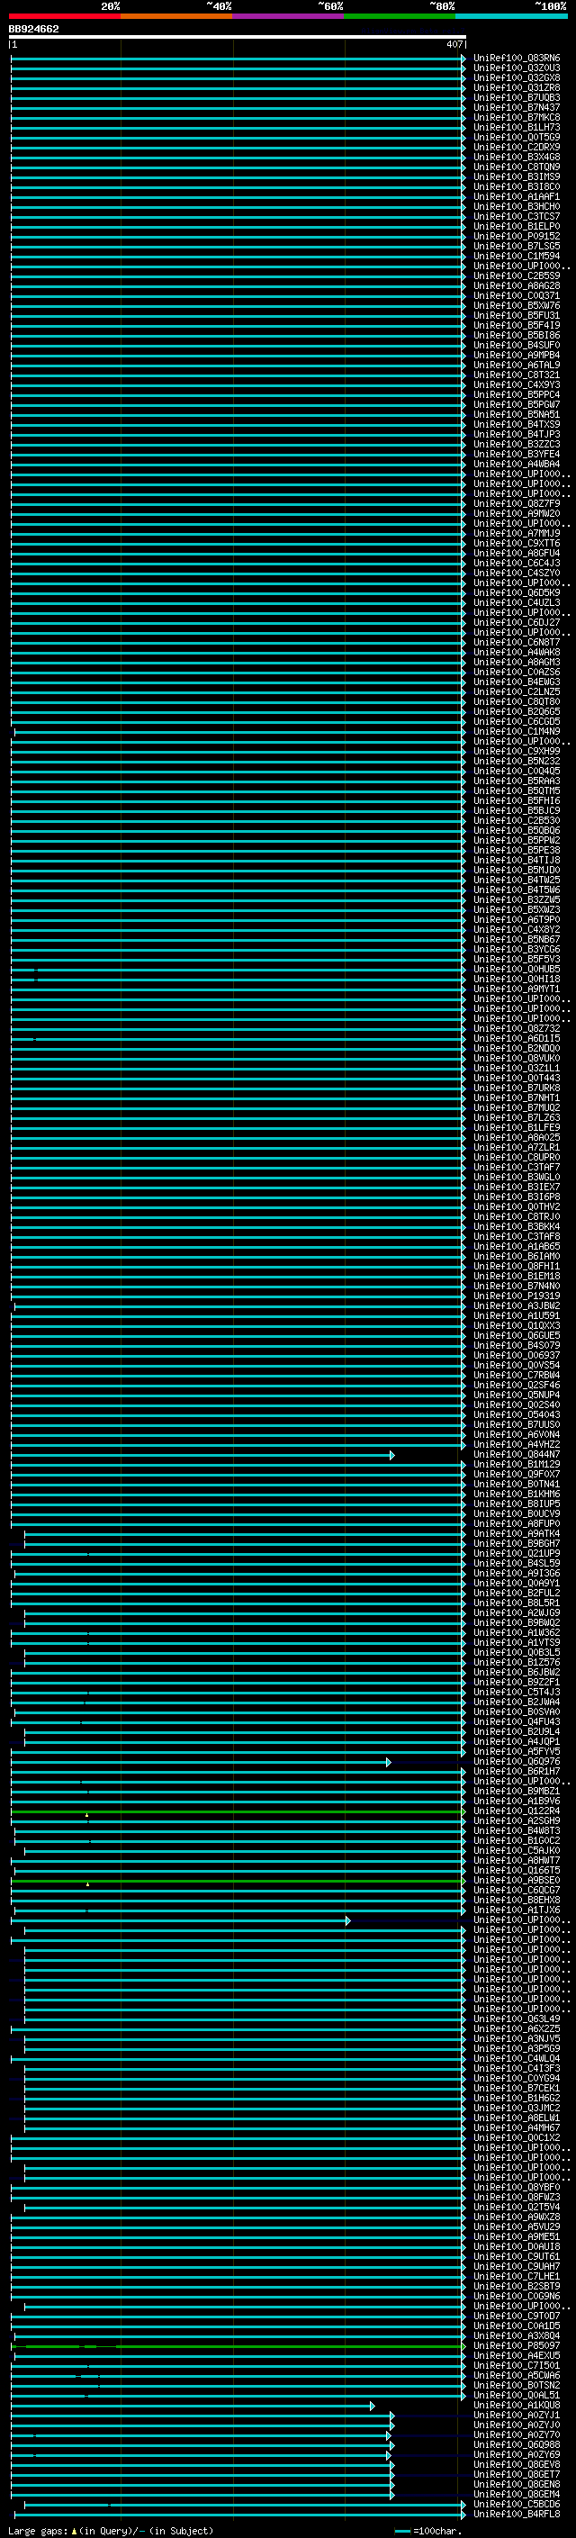Screen dimensions: 576x2538
Task: Select hit UniRef100_C9XH99
Action: click(x=516, y=752)
